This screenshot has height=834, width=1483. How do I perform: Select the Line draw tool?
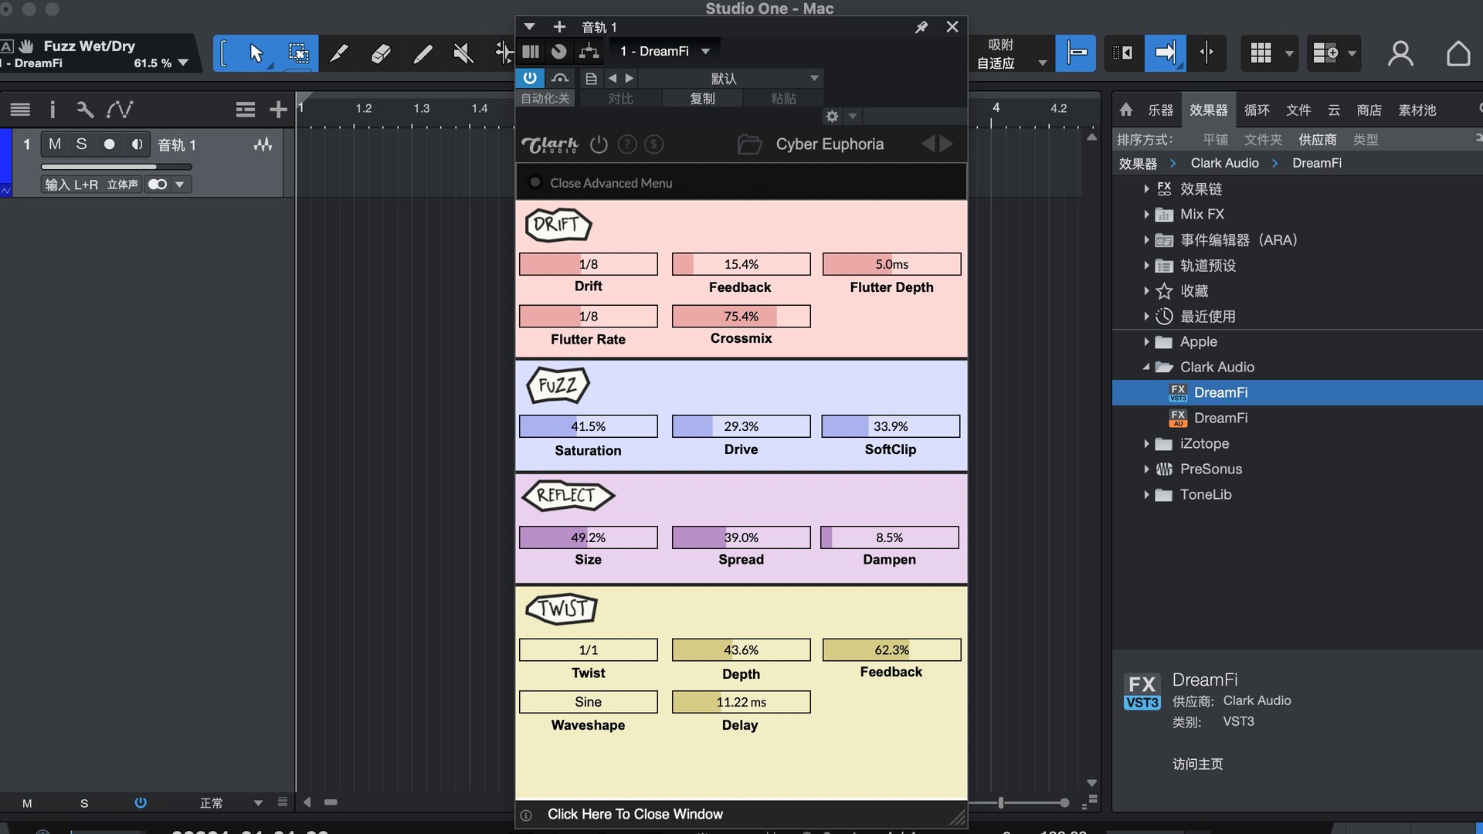pos(423,53)
